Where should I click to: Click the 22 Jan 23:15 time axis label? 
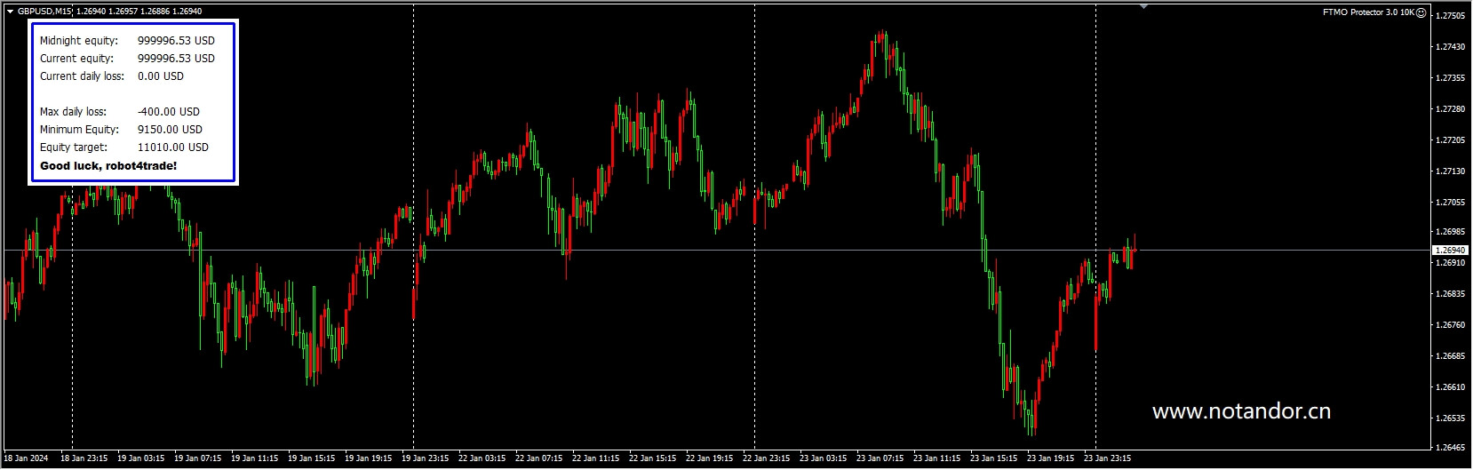766,458
